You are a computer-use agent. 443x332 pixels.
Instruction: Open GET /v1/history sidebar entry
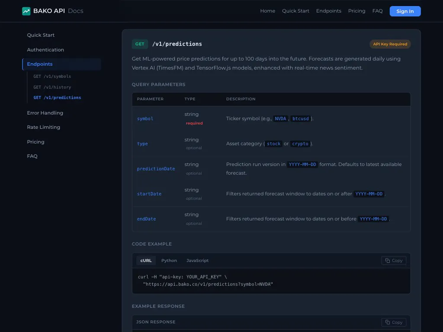click(x=52, y=87)
